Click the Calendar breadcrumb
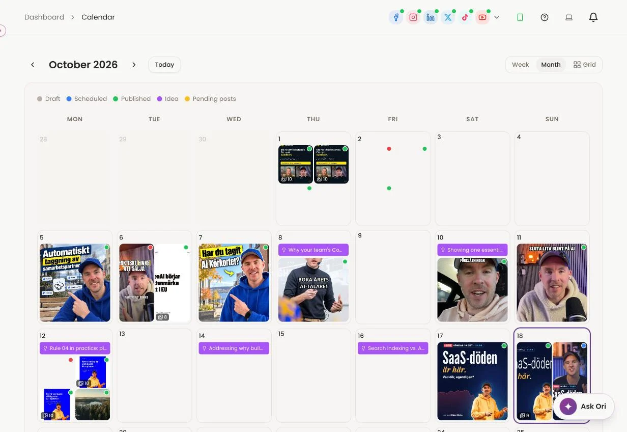 coord(98,17)
